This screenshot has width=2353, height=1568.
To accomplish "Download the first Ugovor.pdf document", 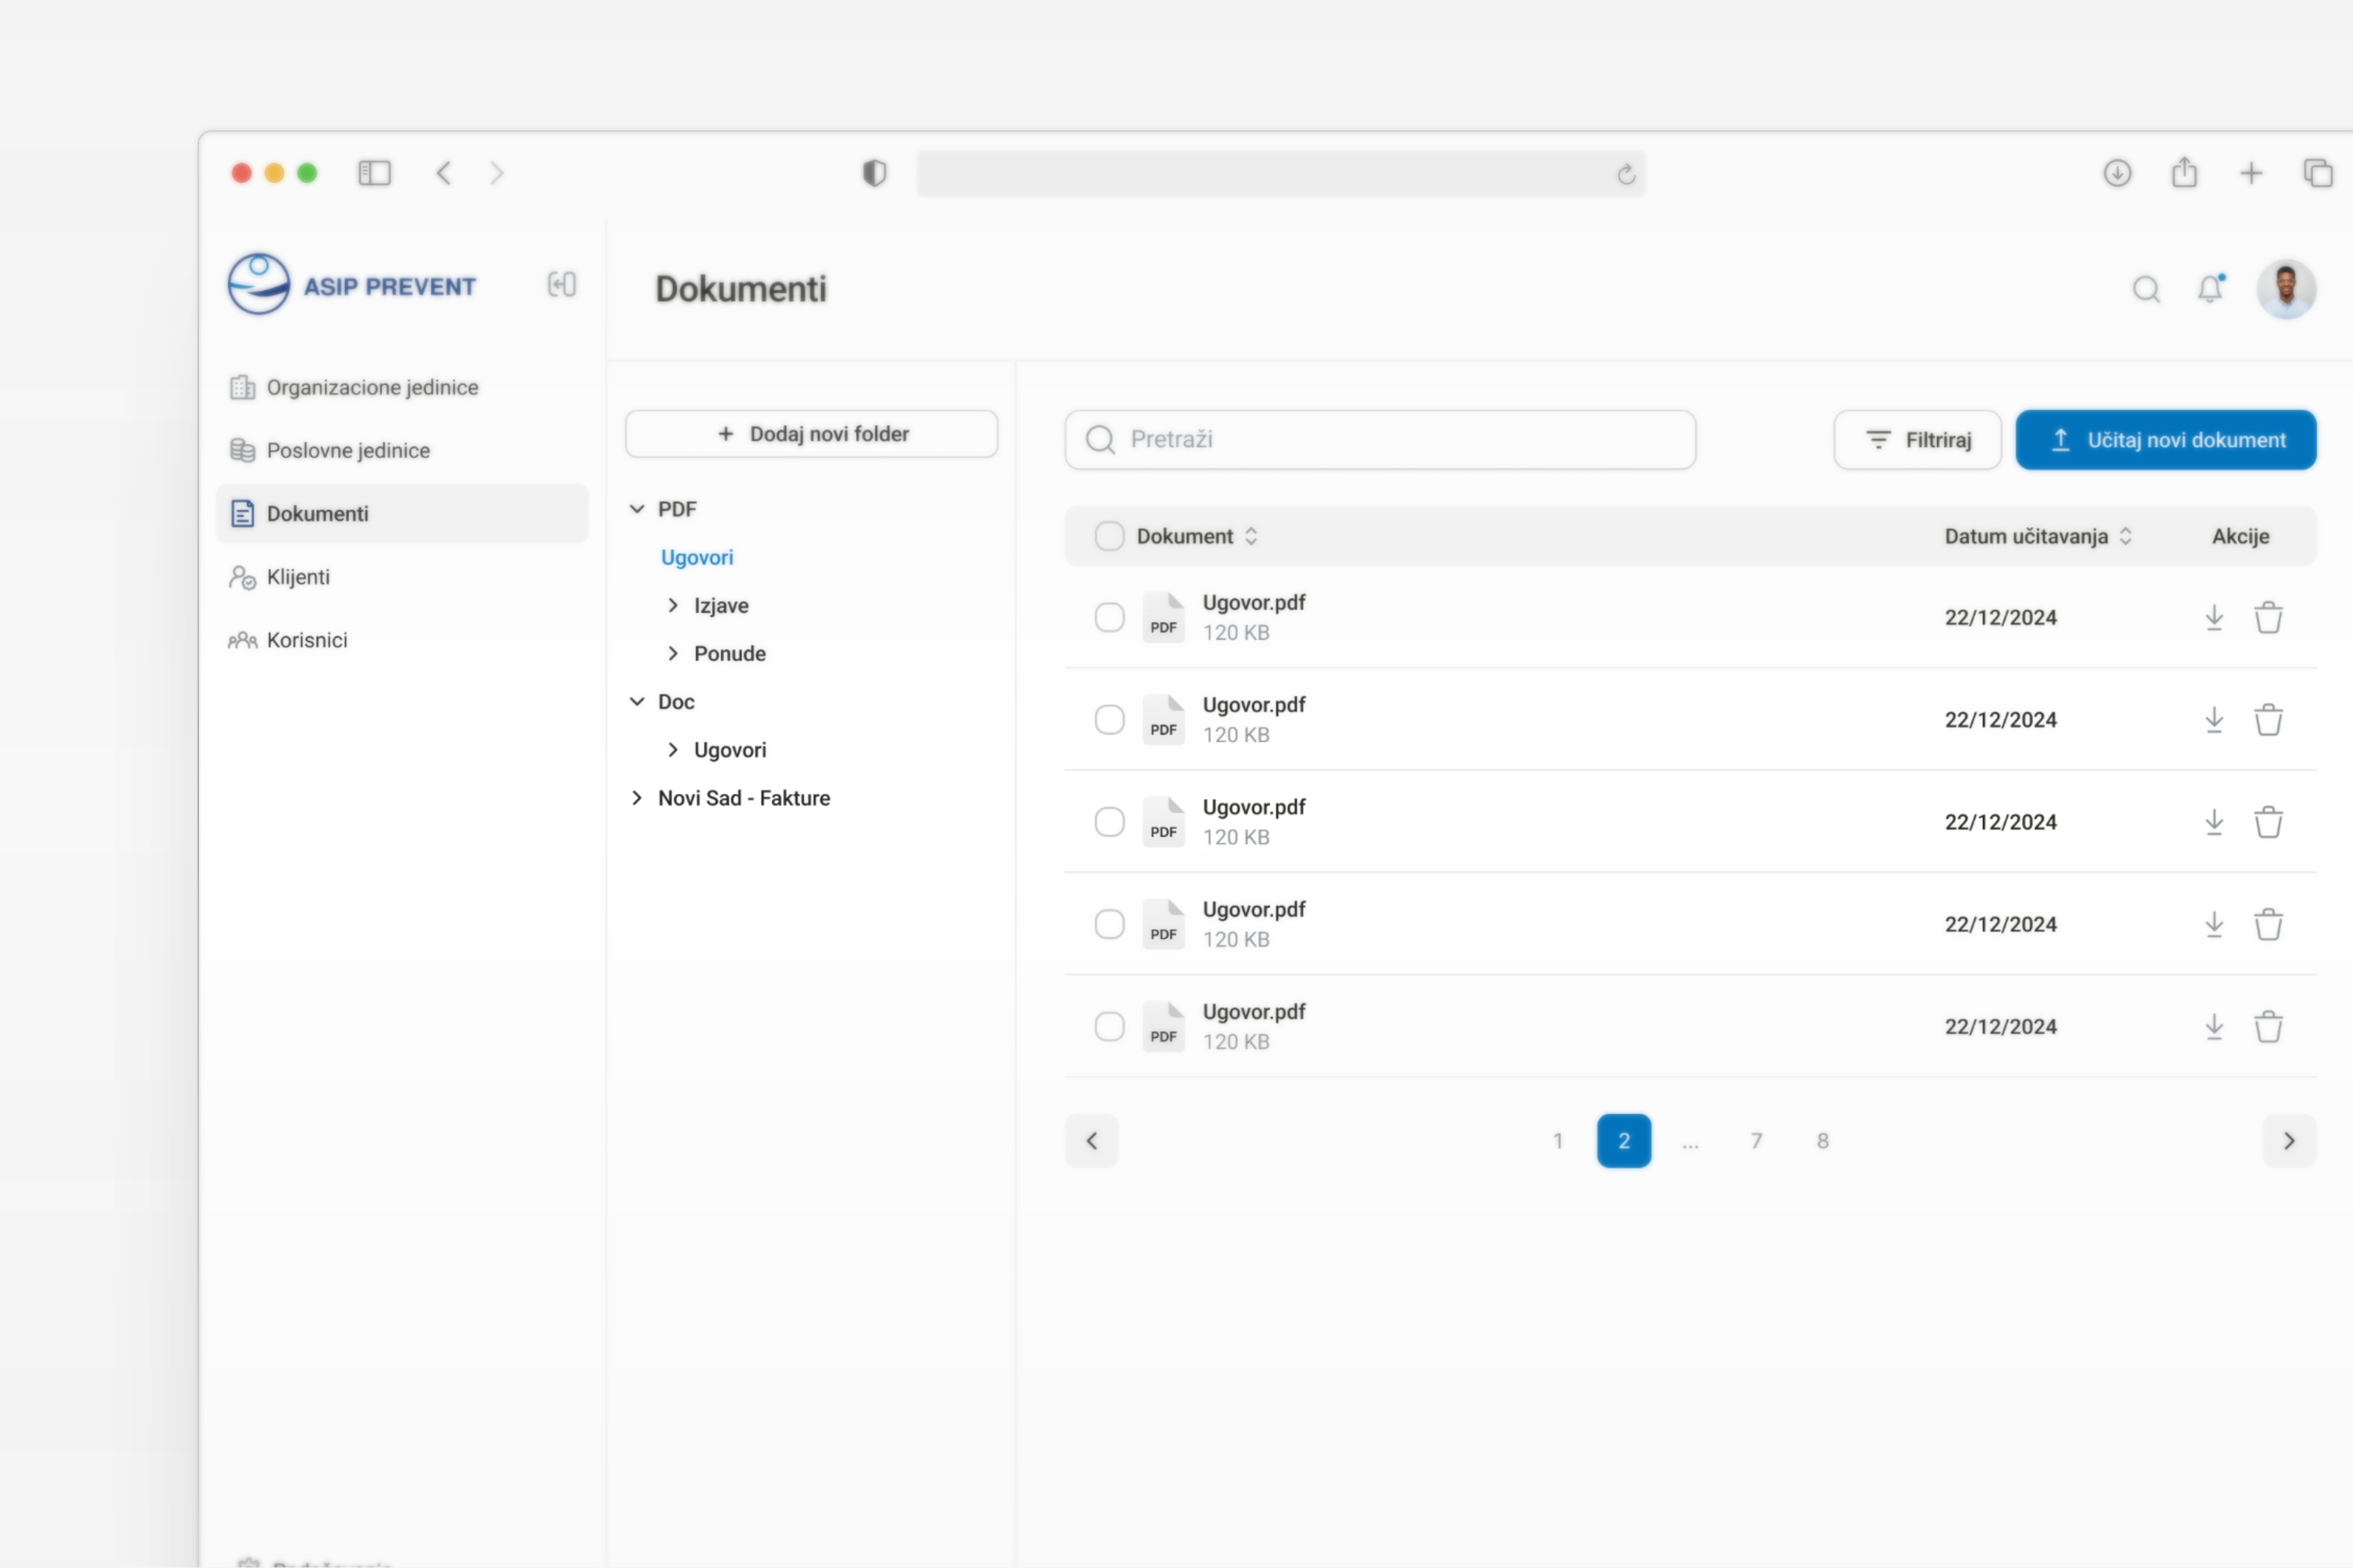I will pyautogui.click(x=2214, y=618).
